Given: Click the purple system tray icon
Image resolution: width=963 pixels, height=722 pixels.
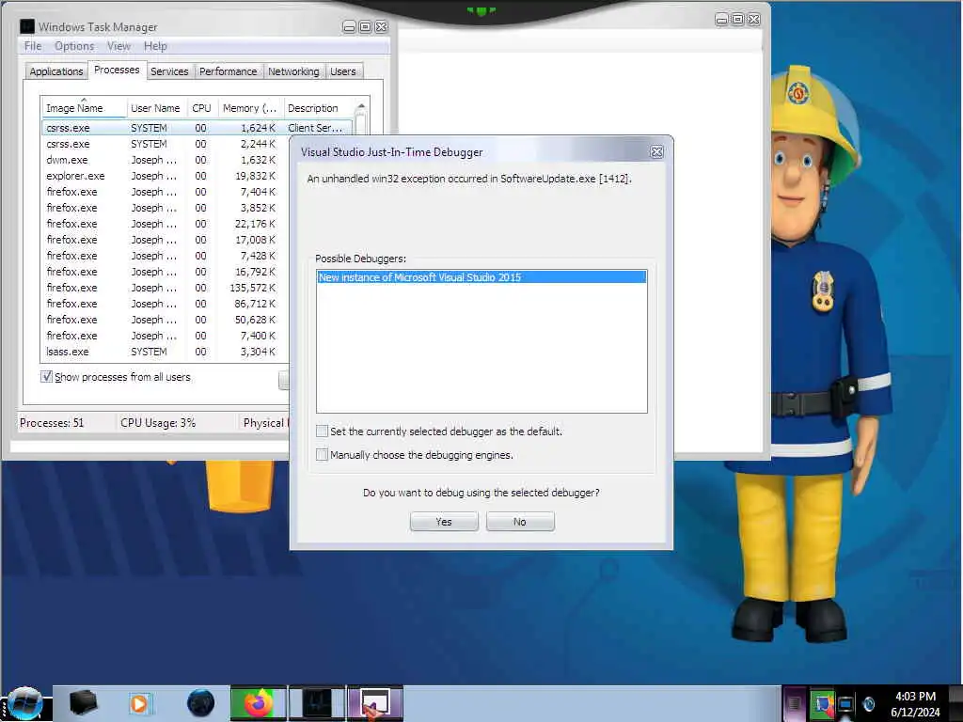Looking at the screenshot, I should tap(794, 703).
